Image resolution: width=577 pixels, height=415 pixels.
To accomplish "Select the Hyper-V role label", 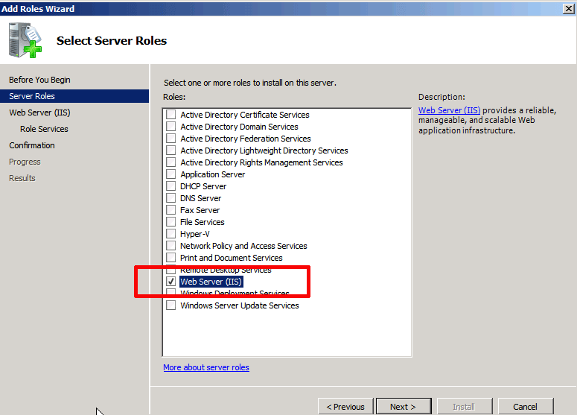I will (x=194, y=234).
